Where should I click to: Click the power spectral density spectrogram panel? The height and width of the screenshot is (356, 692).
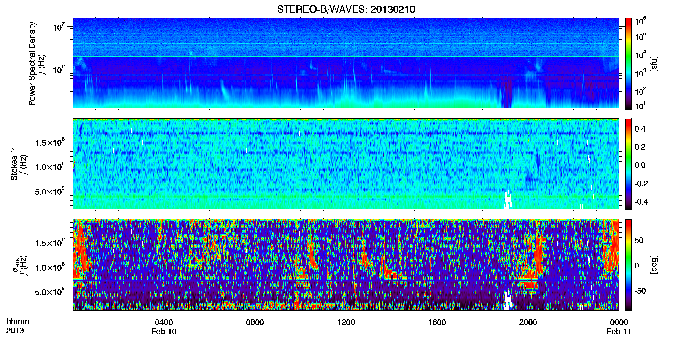tap(346, 63)
